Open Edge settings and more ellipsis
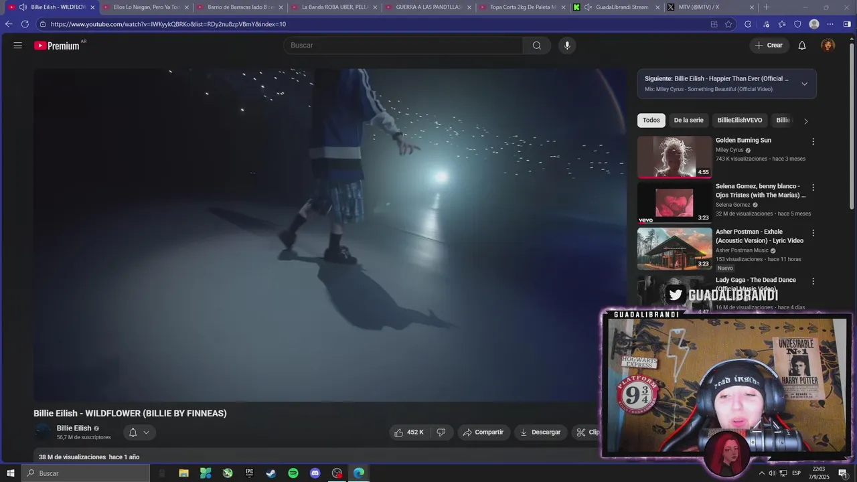This screenshot has height=482, width=857. pyautogui.click(x=830, y=24)
